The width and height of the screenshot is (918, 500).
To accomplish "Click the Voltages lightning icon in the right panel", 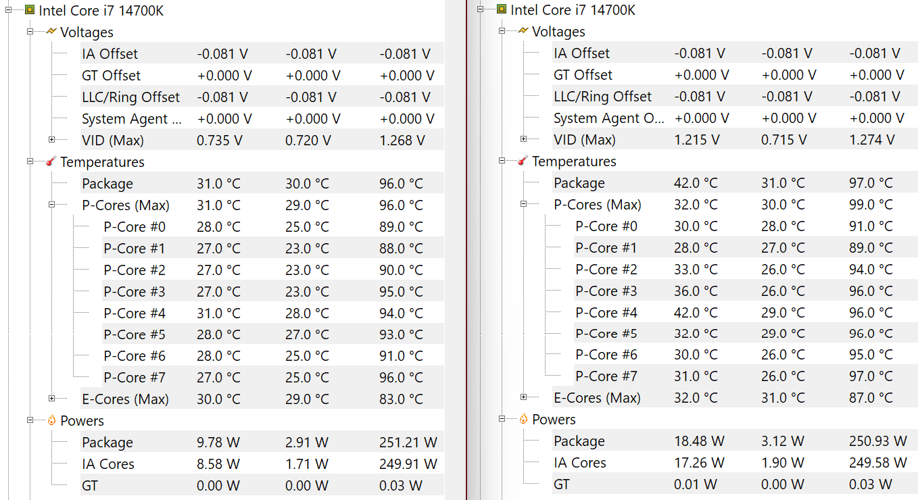I will pyautogui.click(x=523, y=30).
